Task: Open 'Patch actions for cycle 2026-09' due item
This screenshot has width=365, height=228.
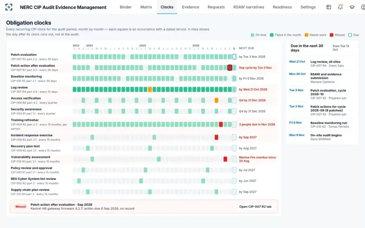Action: (322, 110)
